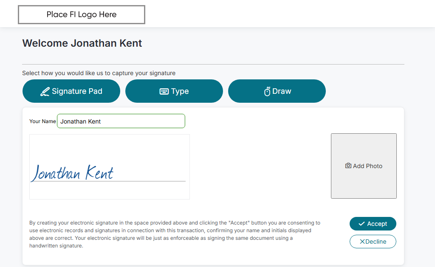Image resolution: width=435 pixels, height=267 pixels.
Task: Click the signature capture instruction text
Action: pyautogui.click(x=99, y=73)
